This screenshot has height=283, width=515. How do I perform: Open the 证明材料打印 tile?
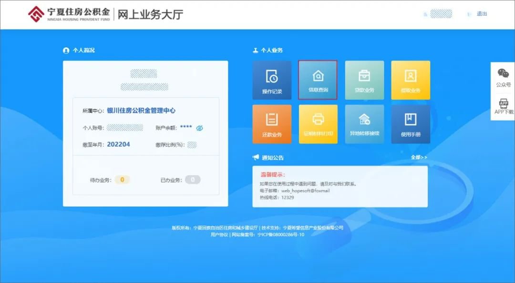click(x=318, y=124)
